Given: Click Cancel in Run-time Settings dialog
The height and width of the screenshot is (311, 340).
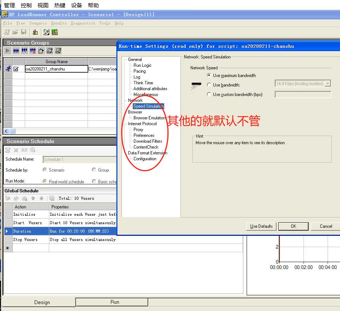Looking at the screenshot, I should pos(326,226).
